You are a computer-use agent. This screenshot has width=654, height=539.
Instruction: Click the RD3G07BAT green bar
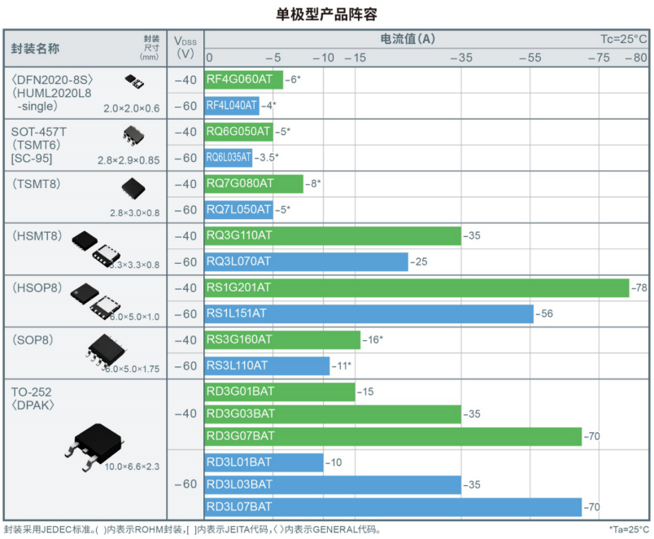[393, 437]
